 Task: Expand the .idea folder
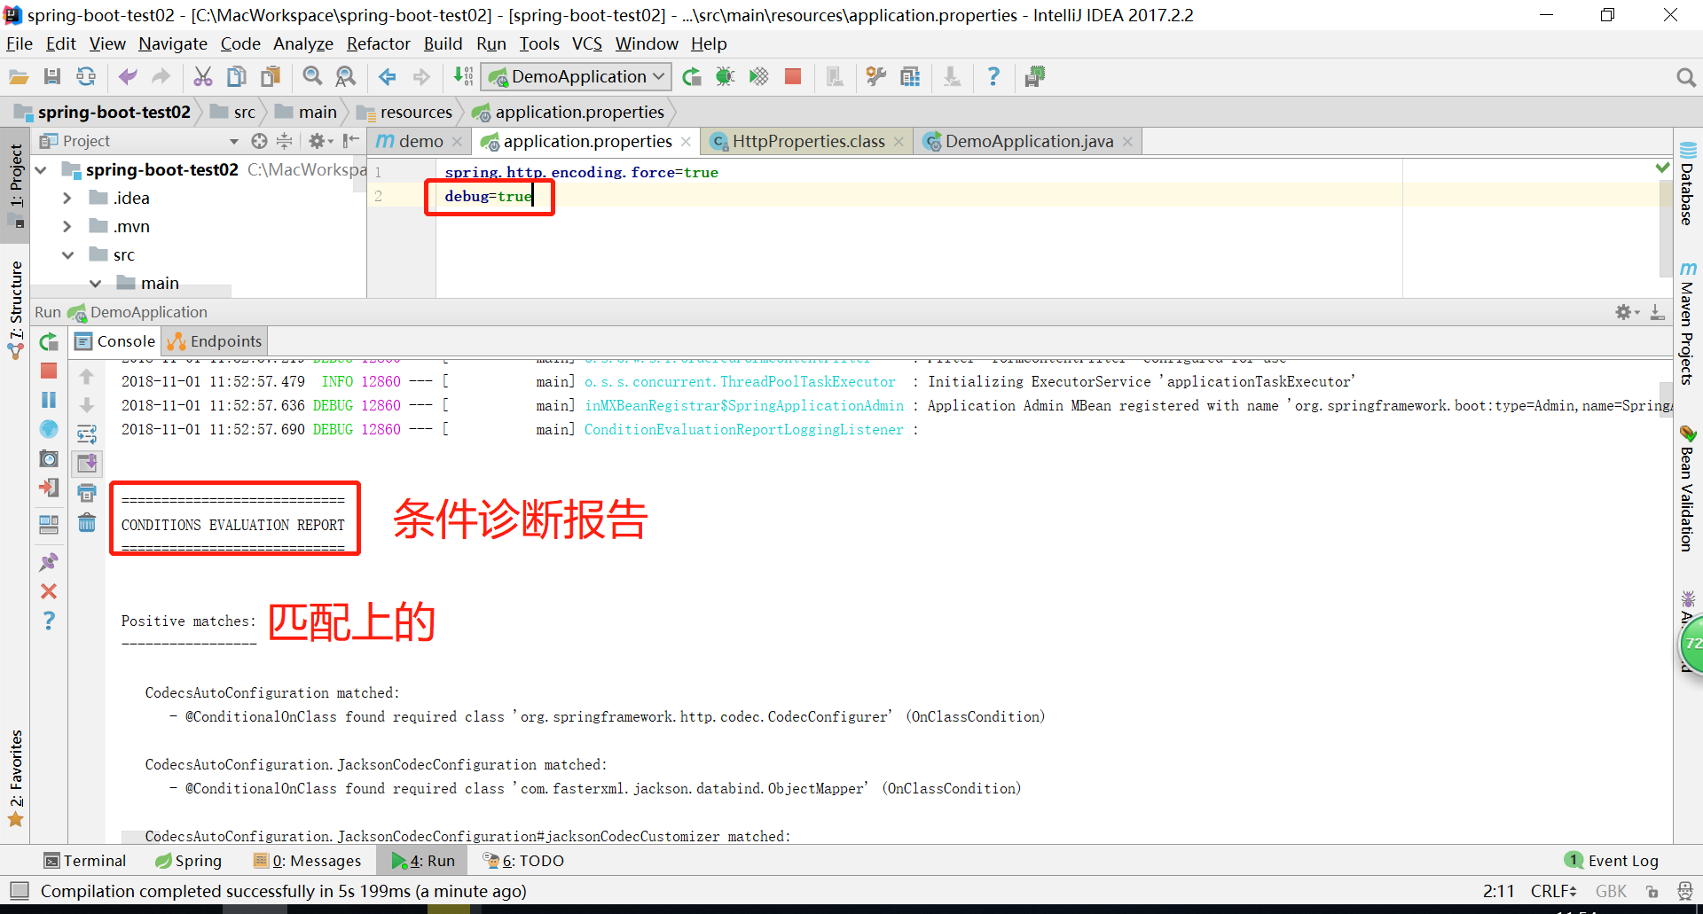[67, 198]
